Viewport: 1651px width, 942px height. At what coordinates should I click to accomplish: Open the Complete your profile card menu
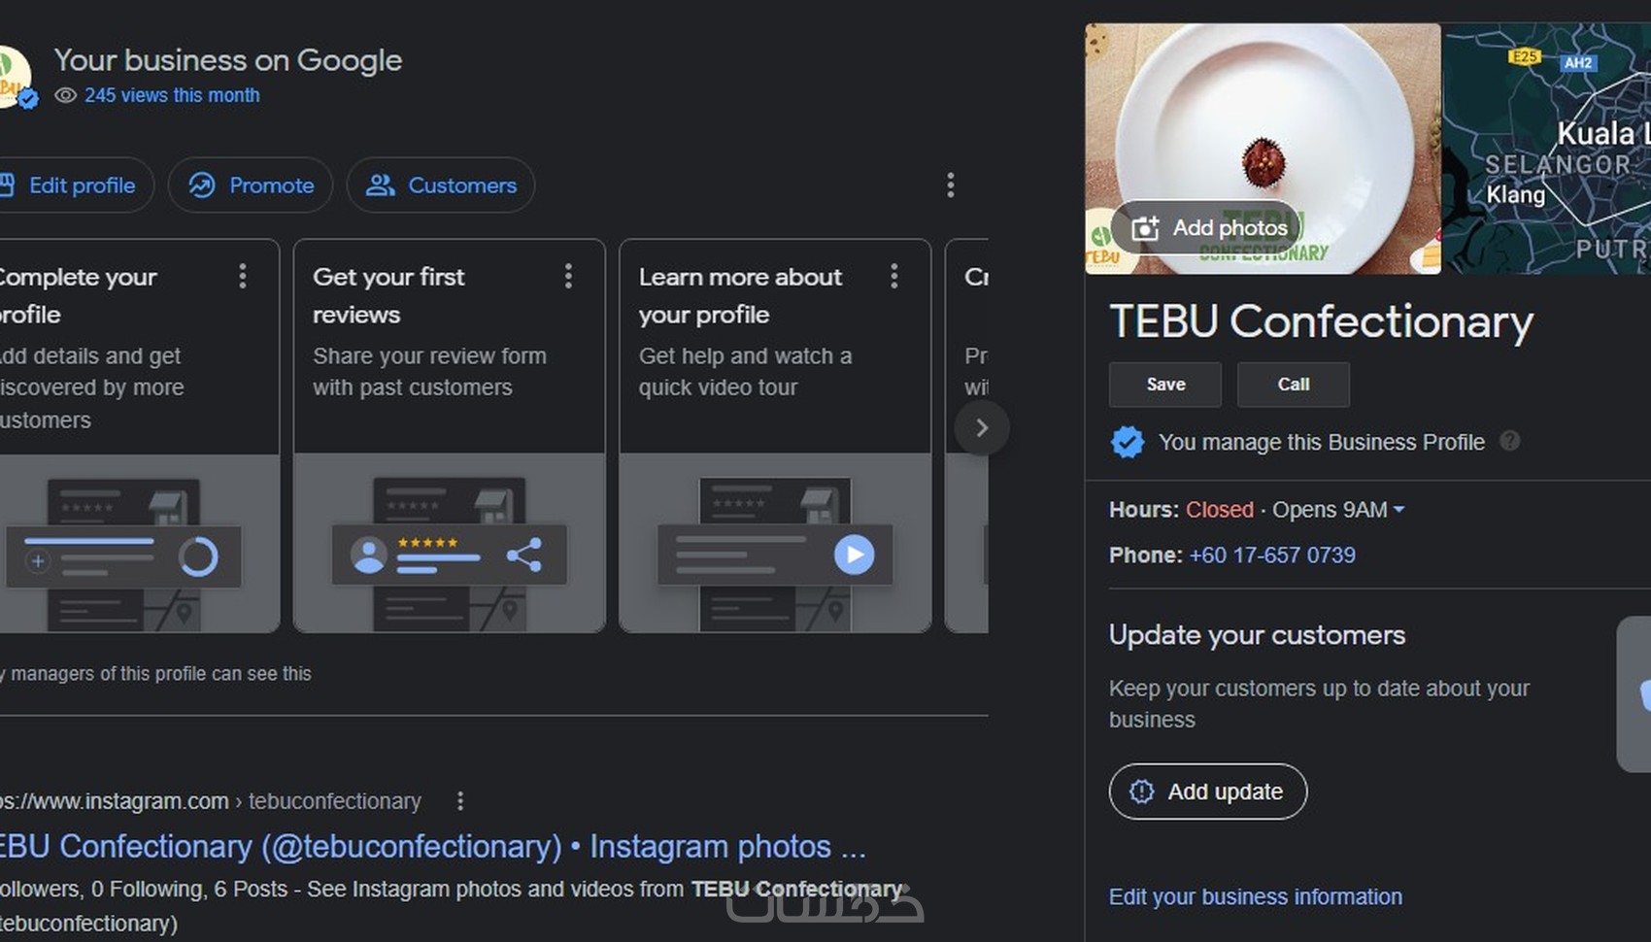[243, 277]
